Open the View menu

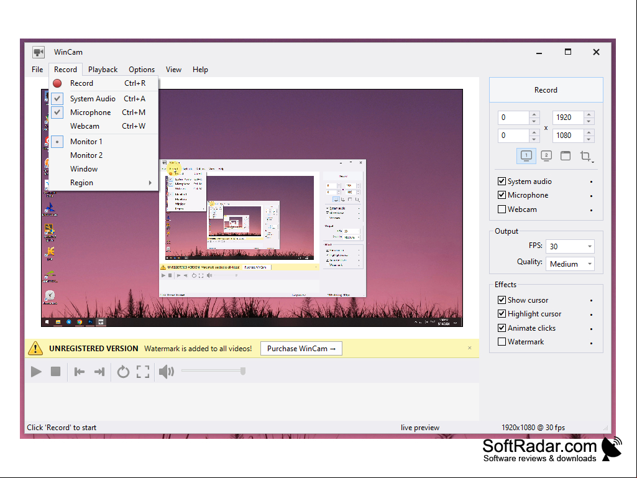click(173, 70)
